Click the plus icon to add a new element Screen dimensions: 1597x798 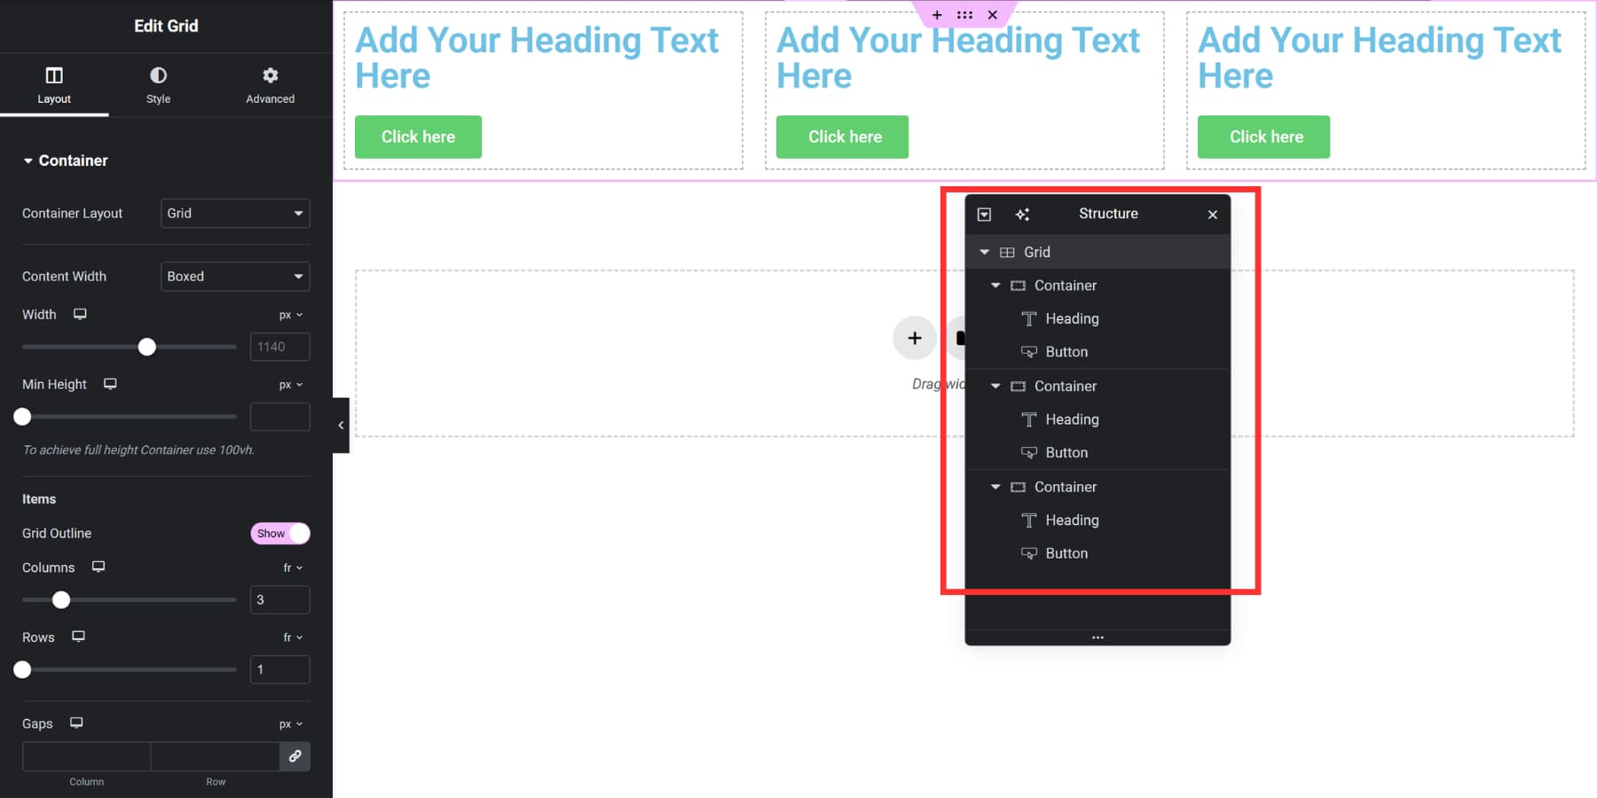(915, 338)
